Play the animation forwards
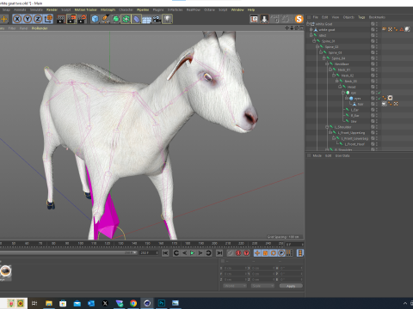This screenshot has width=413, height=309. (193, 253)
